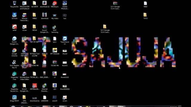Select the download (1) image file
The height and width of the screenshot is (107, 191).
click(x=35, y=98)
